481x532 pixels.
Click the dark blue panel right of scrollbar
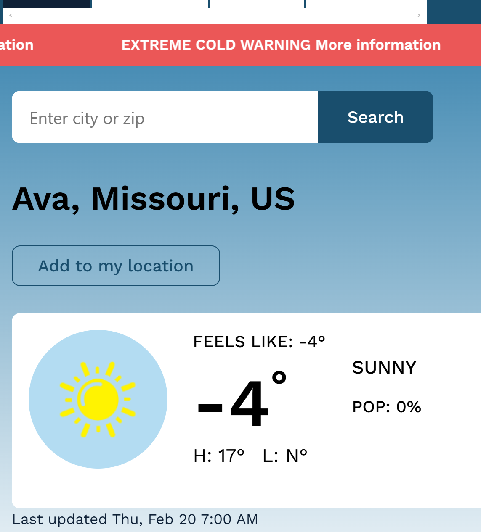pos(454,11)
